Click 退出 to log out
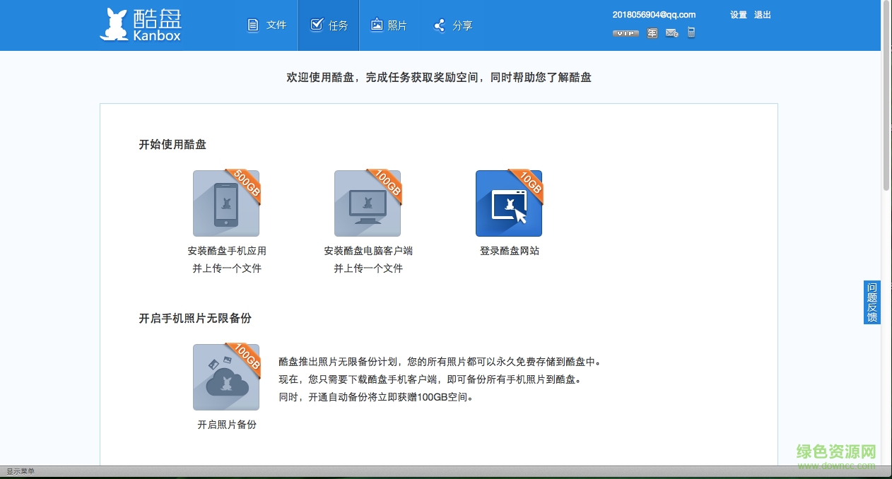 point(763,14)
